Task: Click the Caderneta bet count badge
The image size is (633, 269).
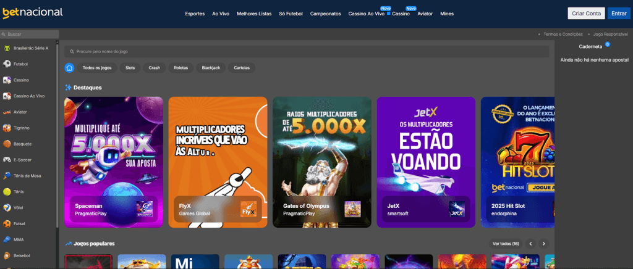Action: pyautogui.click(x=608, y=44)
